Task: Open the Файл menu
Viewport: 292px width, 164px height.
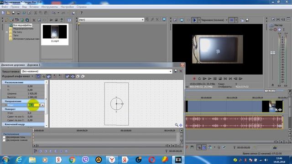Action: click(x=5, y=7)
